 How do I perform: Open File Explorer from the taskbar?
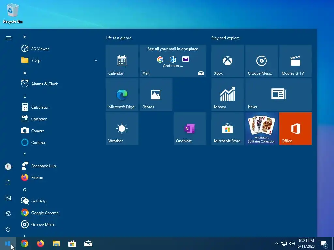pos(56,243)
